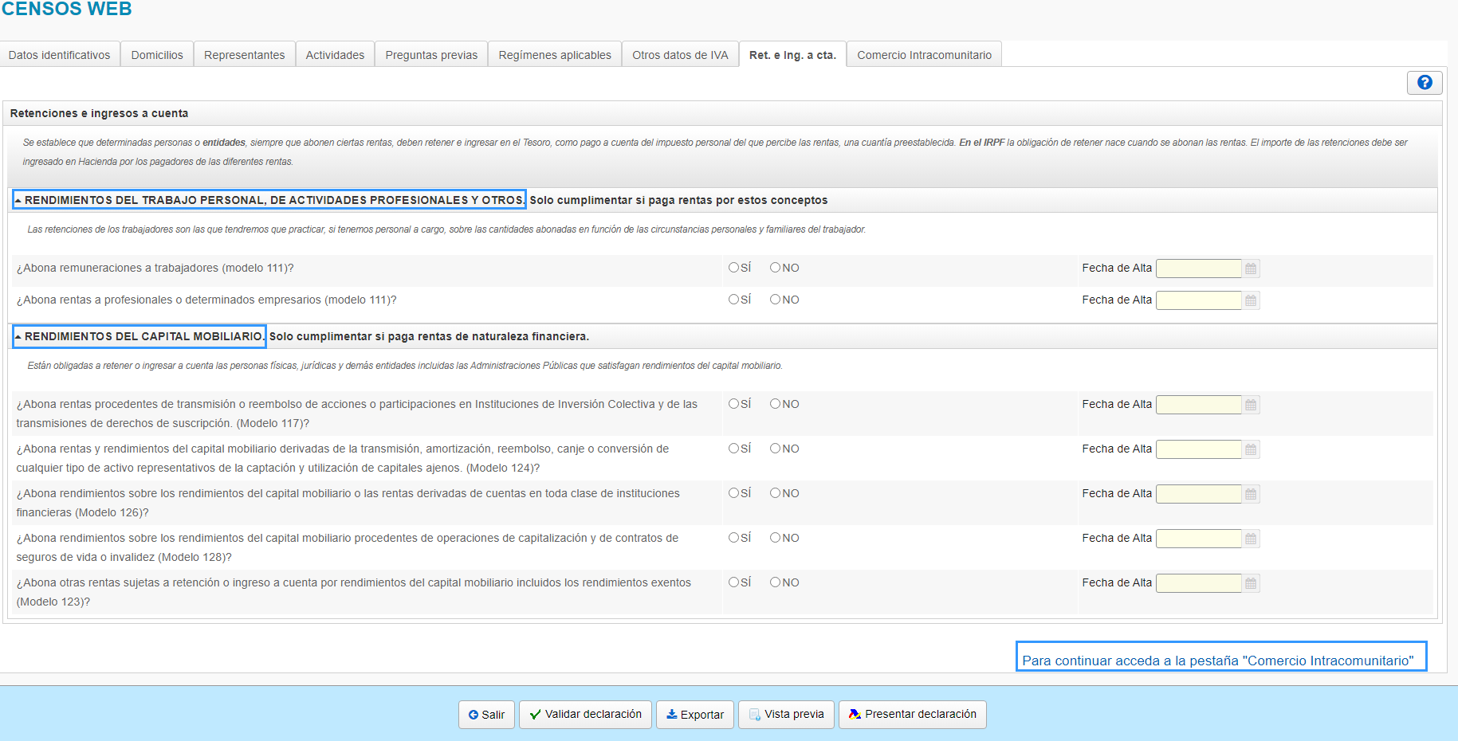The height and width of the screenshot is (741, 1458).
Task: Open the Regímenes aplicables tab
Action: click(x=554, y=55)
